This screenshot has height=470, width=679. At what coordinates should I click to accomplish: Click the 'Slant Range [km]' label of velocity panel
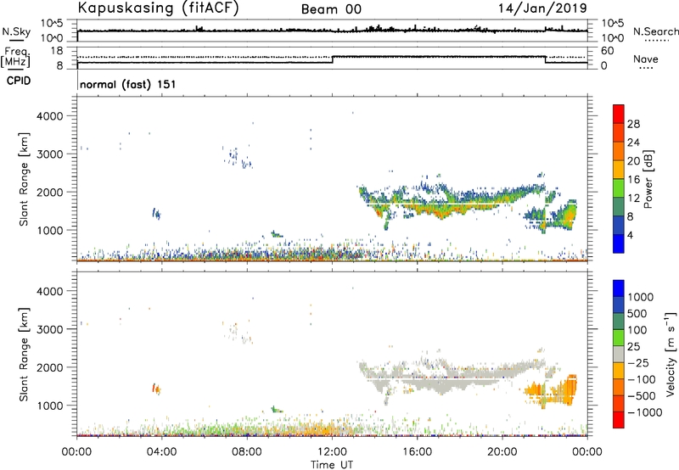pyautogui.click(x=24, y=355)
